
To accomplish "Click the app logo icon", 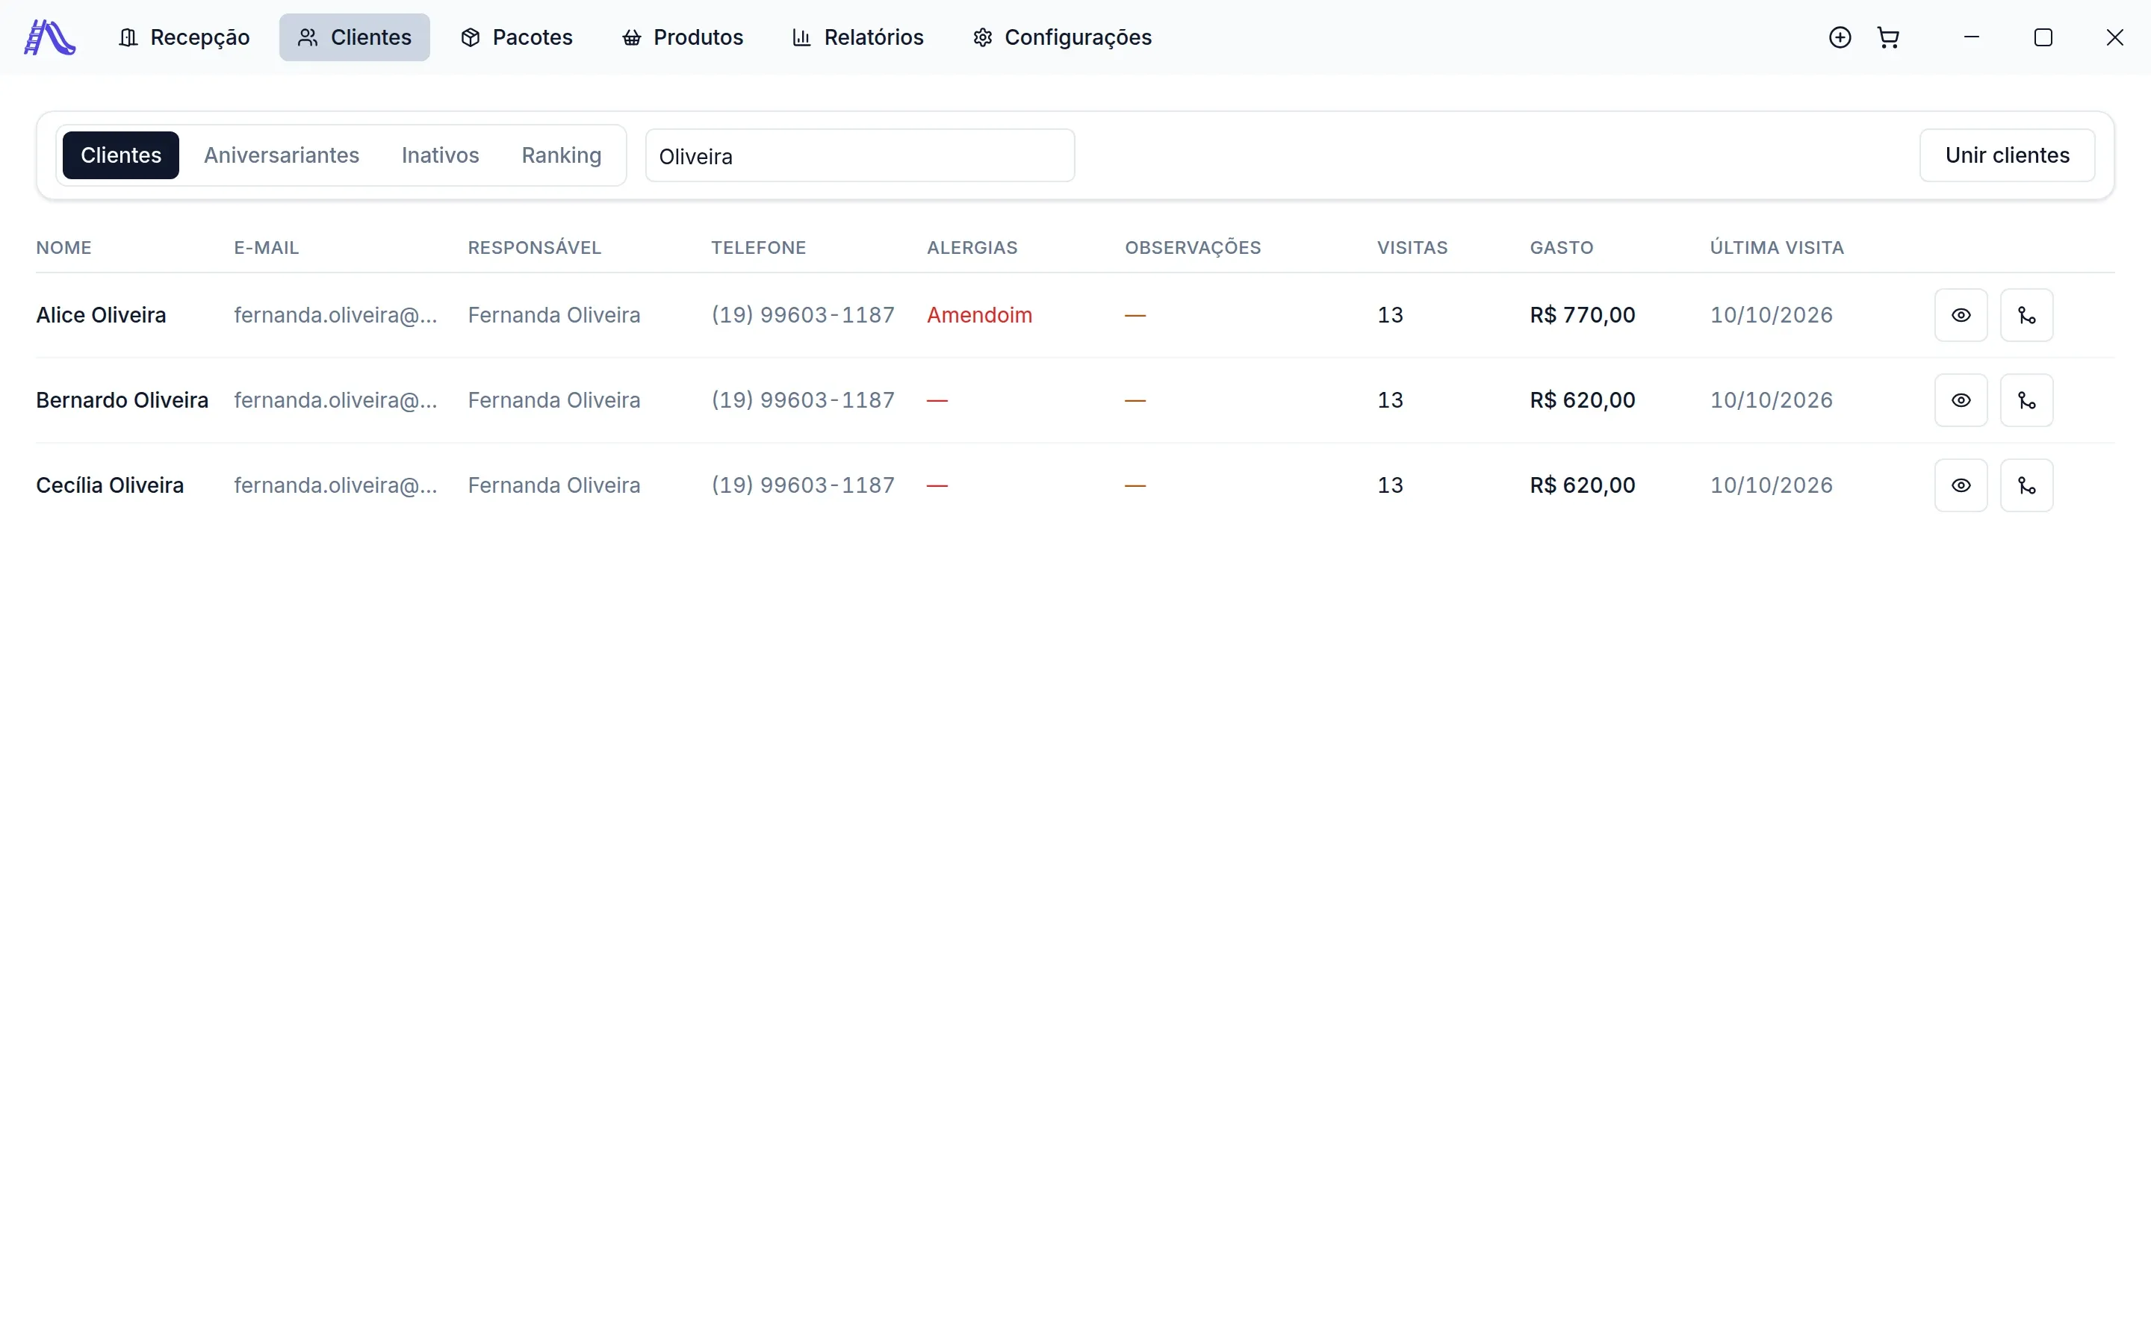I will point(50,37).
